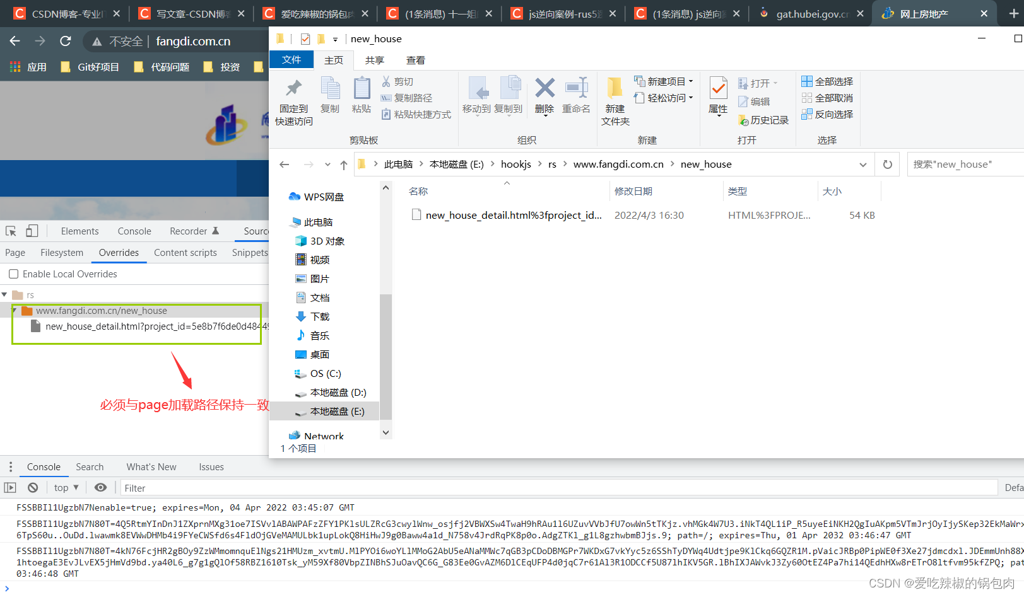This screenshot has width=1024, height=595.
Task: Open Quick Access Toolbar customize dropdown
Action: click(335, 39)
